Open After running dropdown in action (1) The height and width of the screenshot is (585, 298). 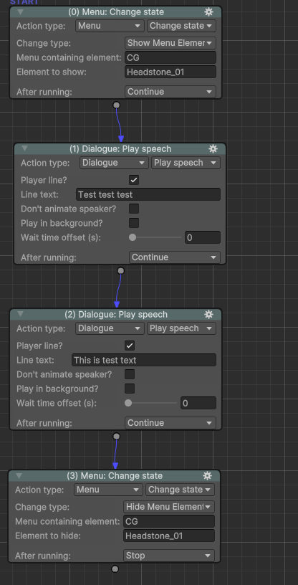pyautogui.click(x=175, y=257)
